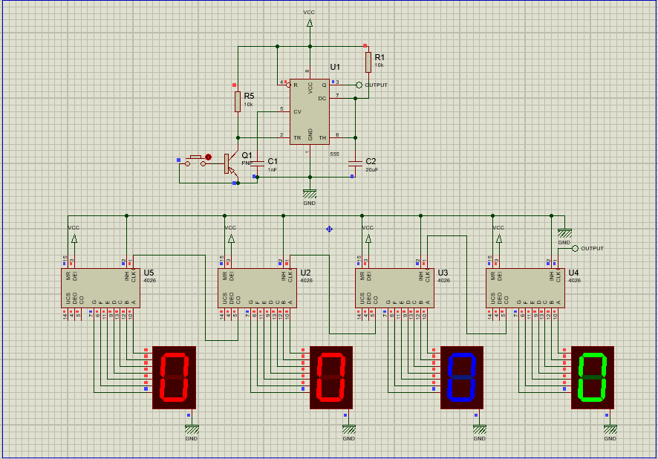Image resolution: width=658 pixels, height=459 pixels.
Task: Click the GND terminal below the 555 timer
Action: [310, 195]
